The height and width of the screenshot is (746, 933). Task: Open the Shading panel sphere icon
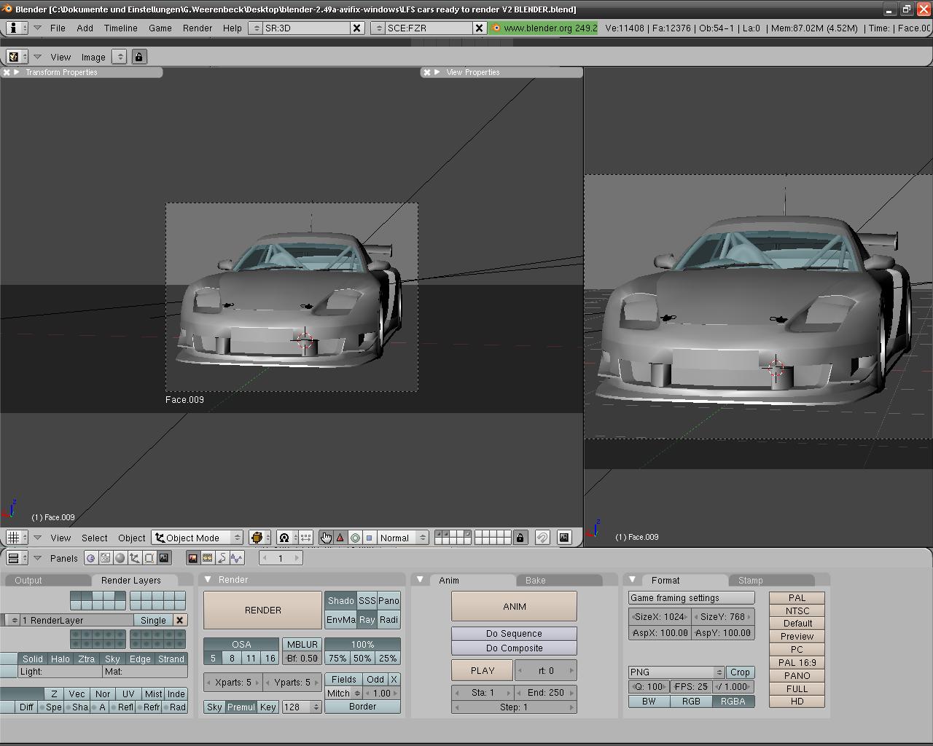click(x=120, y=558)
